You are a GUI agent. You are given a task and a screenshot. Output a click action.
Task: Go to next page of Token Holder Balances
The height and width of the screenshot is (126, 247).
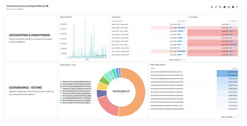coord(235,117)
